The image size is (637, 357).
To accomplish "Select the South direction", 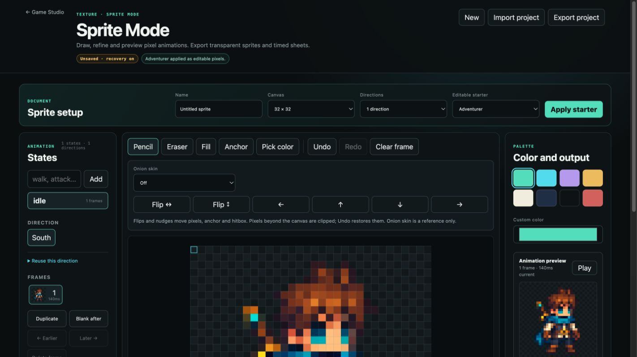I will [x=41, y=238].
